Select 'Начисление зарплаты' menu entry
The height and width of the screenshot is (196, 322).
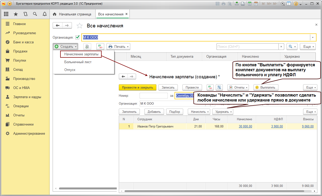81,54
